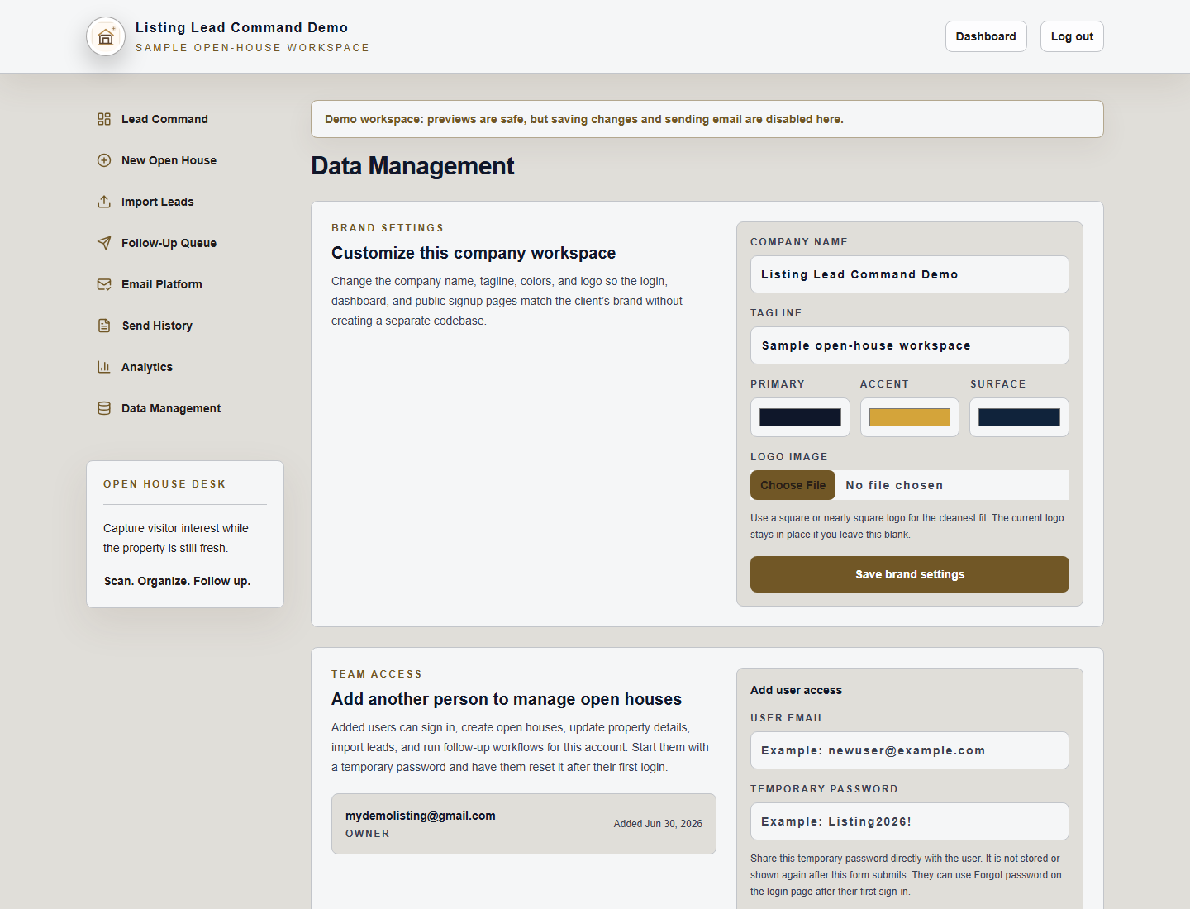The image size is (1190, 909).
Task: Select the mydemolisting@gmail.com owner entry
Action: click(524, 824)
